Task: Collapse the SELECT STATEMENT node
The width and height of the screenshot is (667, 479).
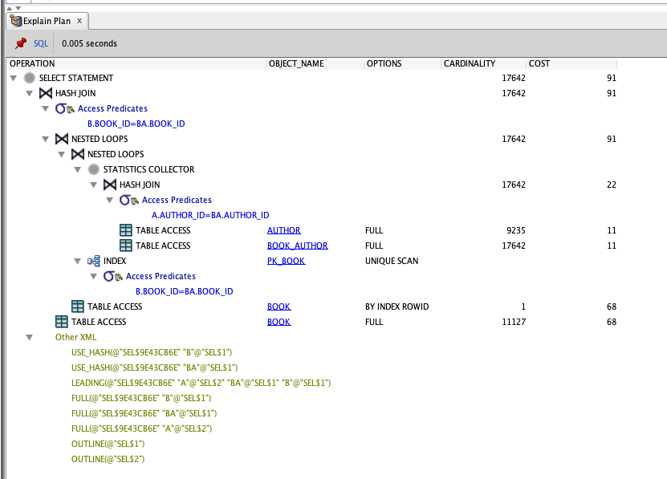Action: click(14, 79)
